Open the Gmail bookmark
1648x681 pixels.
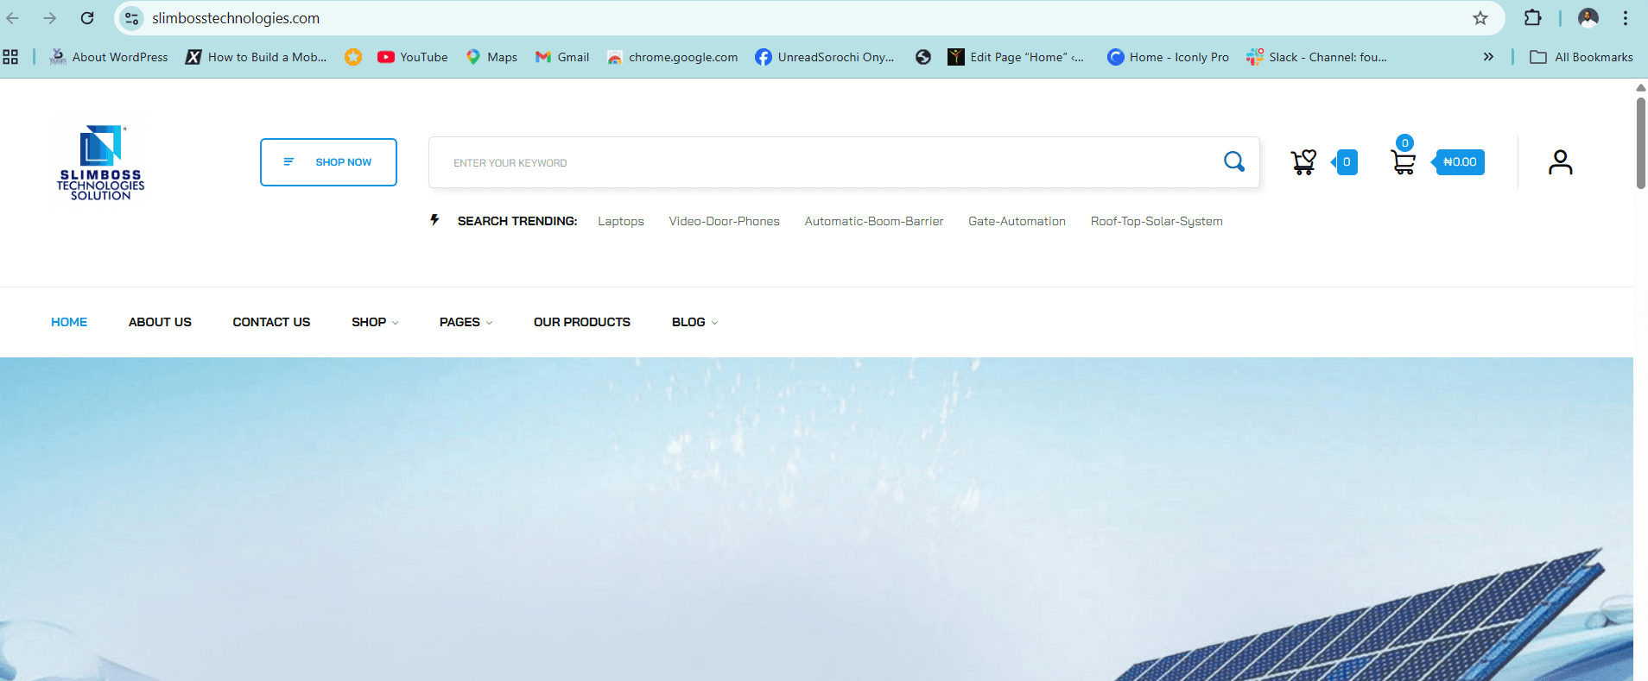[562, 57]
